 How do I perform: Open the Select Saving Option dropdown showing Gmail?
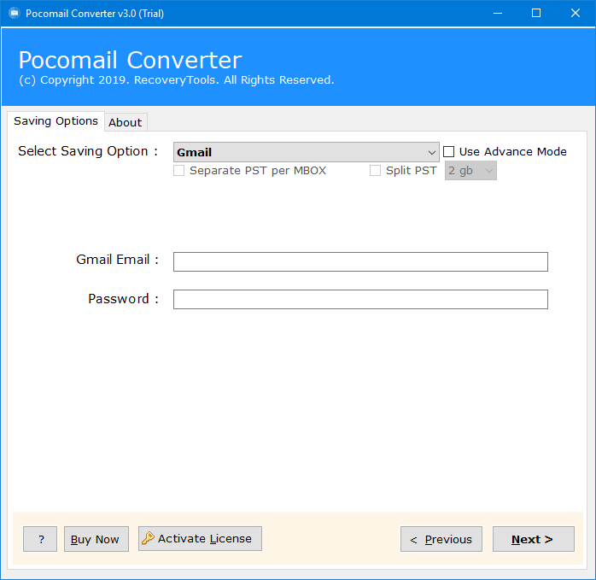(306, 152)
